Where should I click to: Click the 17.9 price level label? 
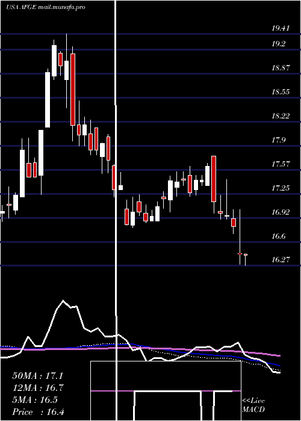278,140
